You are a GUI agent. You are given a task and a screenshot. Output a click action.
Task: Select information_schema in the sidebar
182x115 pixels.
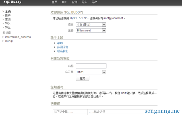point(18,37)
